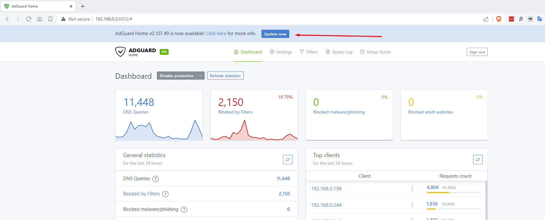Click the Disable protection button

pos(176,76)
